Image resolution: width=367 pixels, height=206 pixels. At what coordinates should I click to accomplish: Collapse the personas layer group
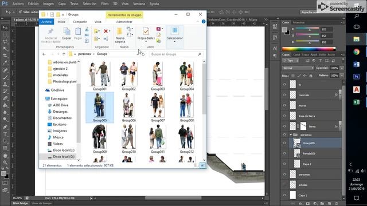(291, 135)
